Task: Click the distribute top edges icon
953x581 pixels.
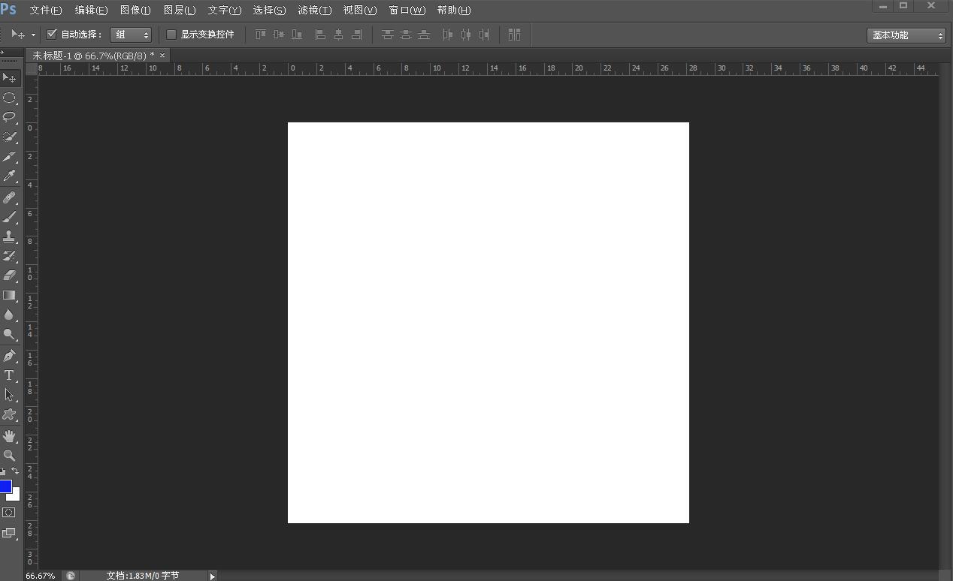Action: 388,35
